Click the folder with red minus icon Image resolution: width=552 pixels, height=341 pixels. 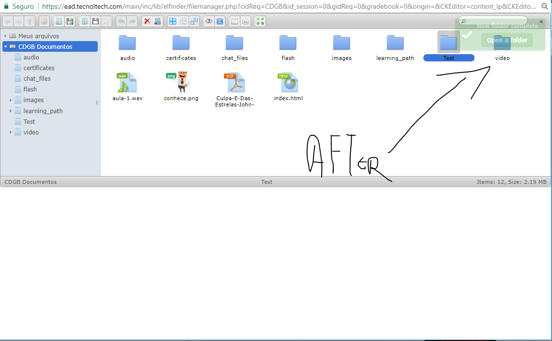click(158, 21)
